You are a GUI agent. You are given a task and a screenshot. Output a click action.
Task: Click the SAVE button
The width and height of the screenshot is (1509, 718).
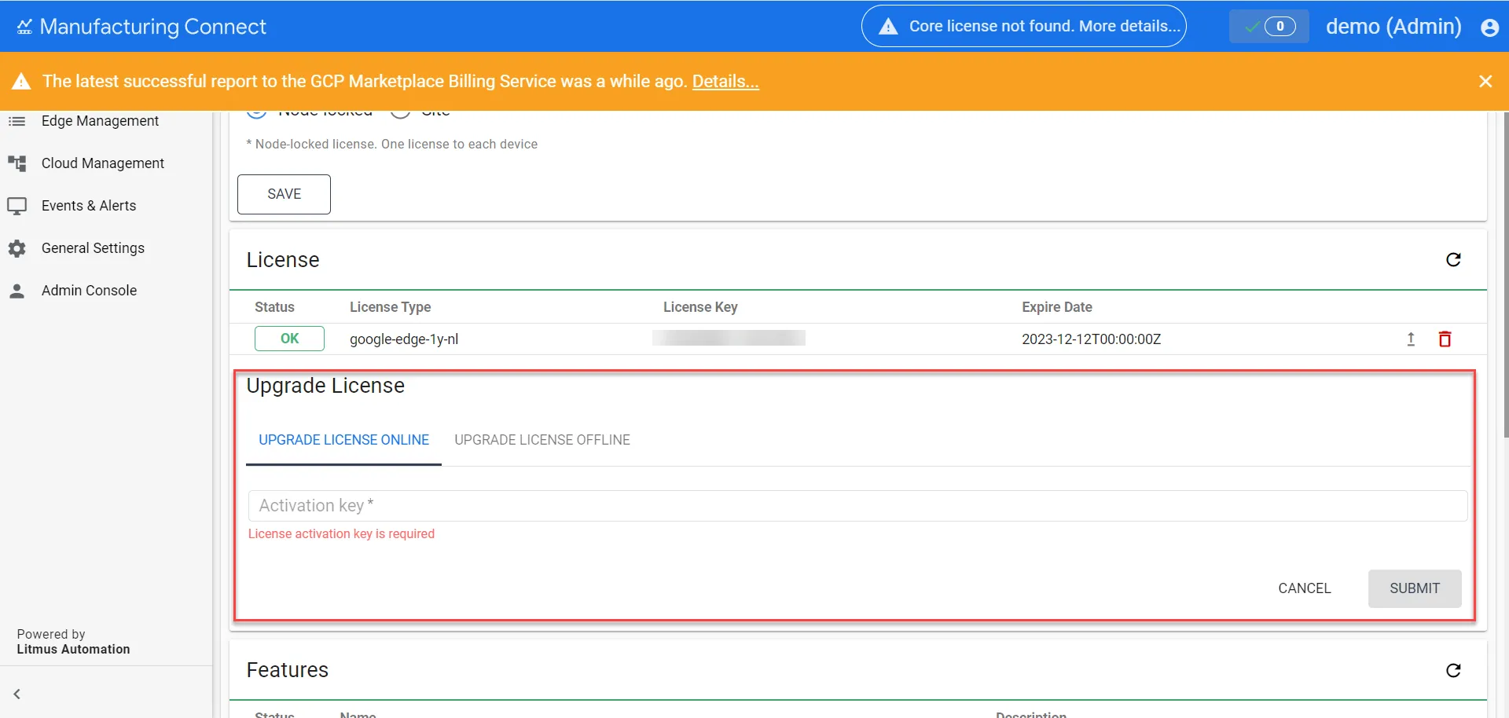284,194
